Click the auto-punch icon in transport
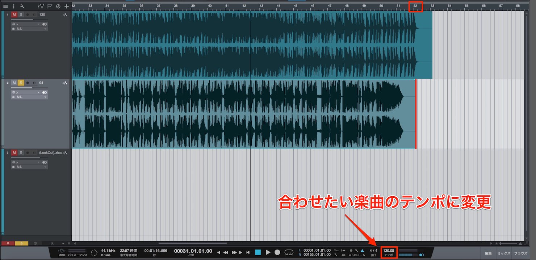 [343, 255]
